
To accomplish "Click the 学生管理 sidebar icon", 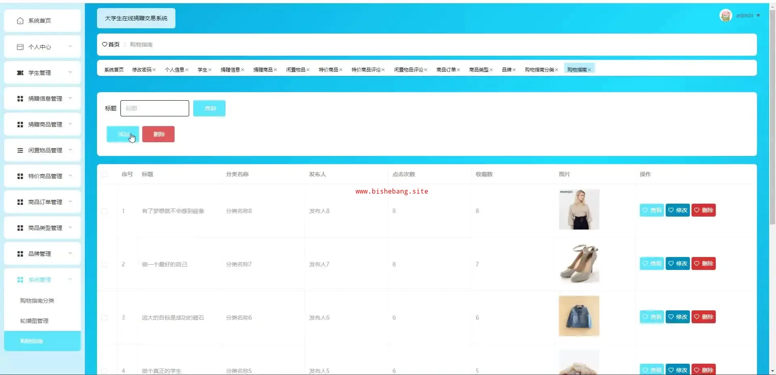I will pyautogui.click(x=20, y=73).
